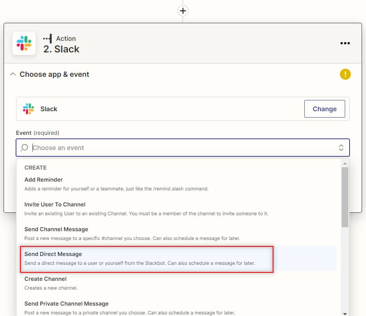
Task: Choose Send Private Channel Message event
Action: coord(66,304)
